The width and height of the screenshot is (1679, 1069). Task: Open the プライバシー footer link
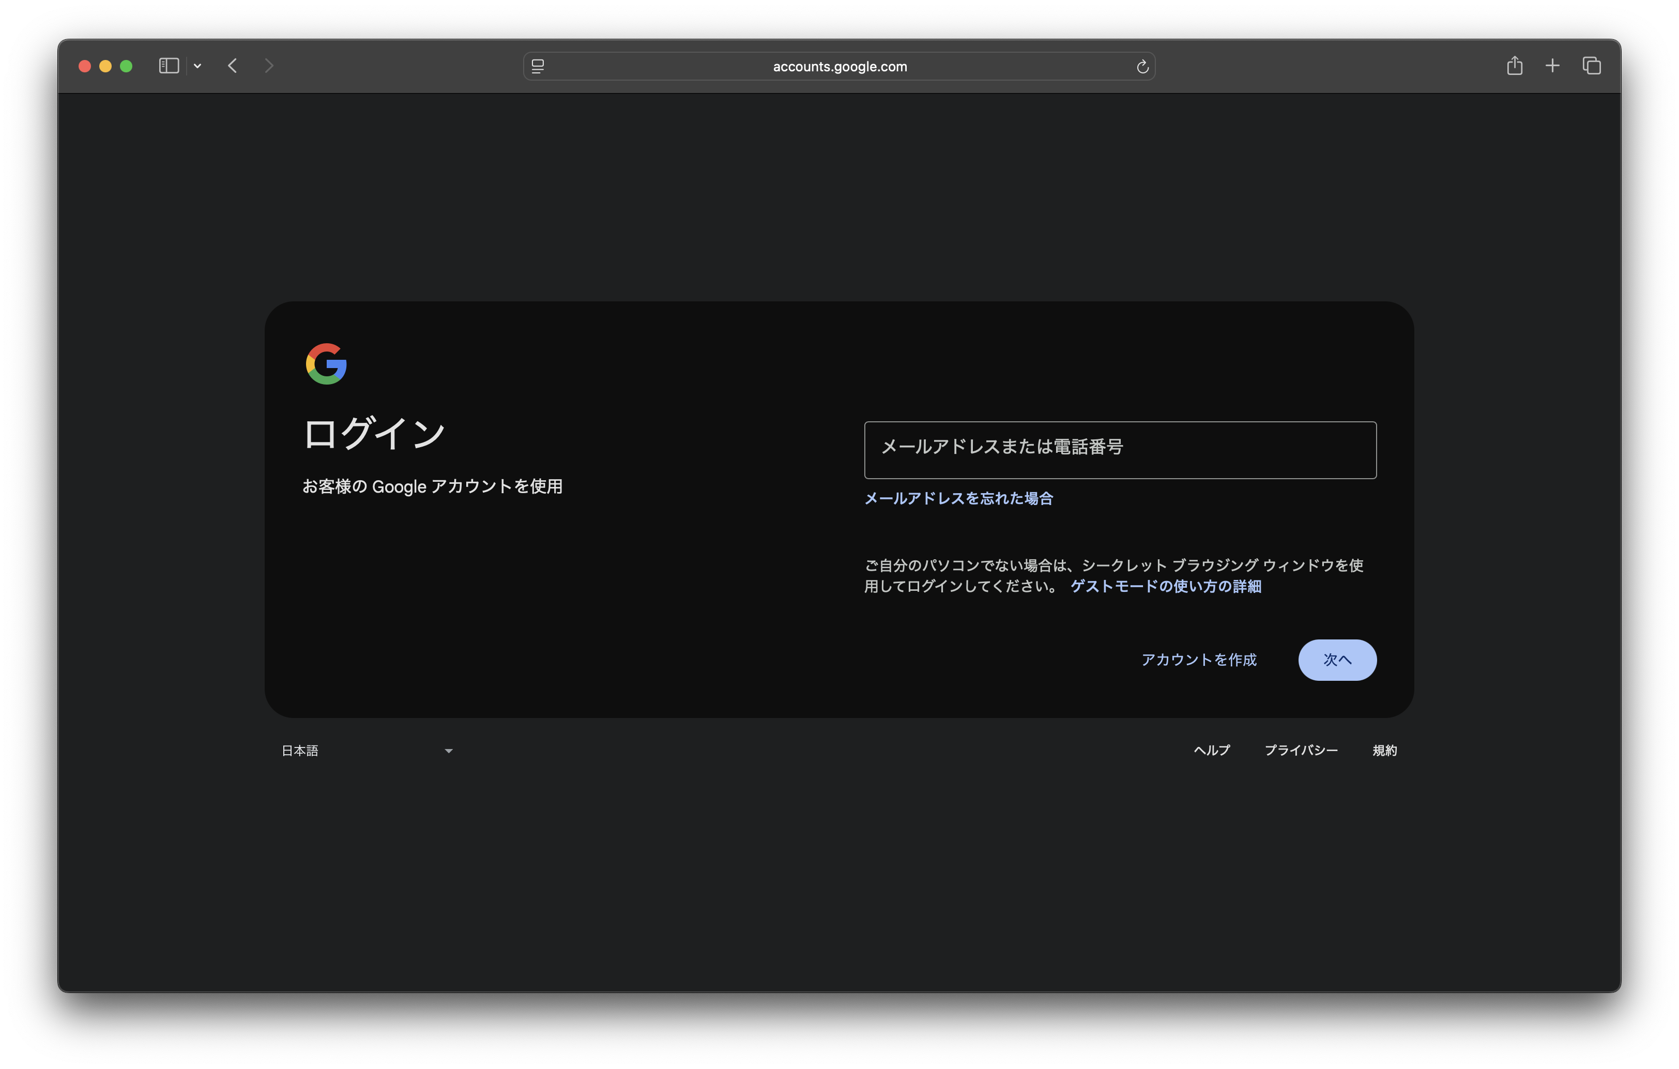(x=1301, y=751)
